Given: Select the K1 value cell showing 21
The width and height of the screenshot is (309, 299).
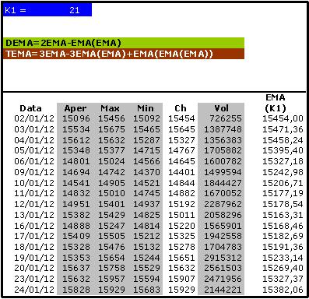Looking at the screenshot, I should tap(74, 10).
